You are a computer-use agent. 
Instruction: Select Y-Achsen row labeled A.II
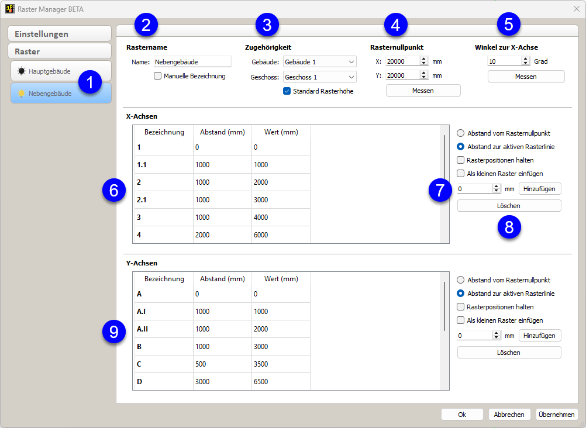(222, 329)
